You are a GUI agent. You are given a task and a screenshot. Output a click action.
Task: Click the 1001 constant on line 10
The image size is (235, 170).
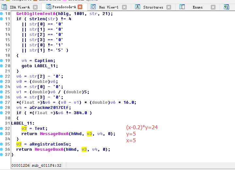79,14
